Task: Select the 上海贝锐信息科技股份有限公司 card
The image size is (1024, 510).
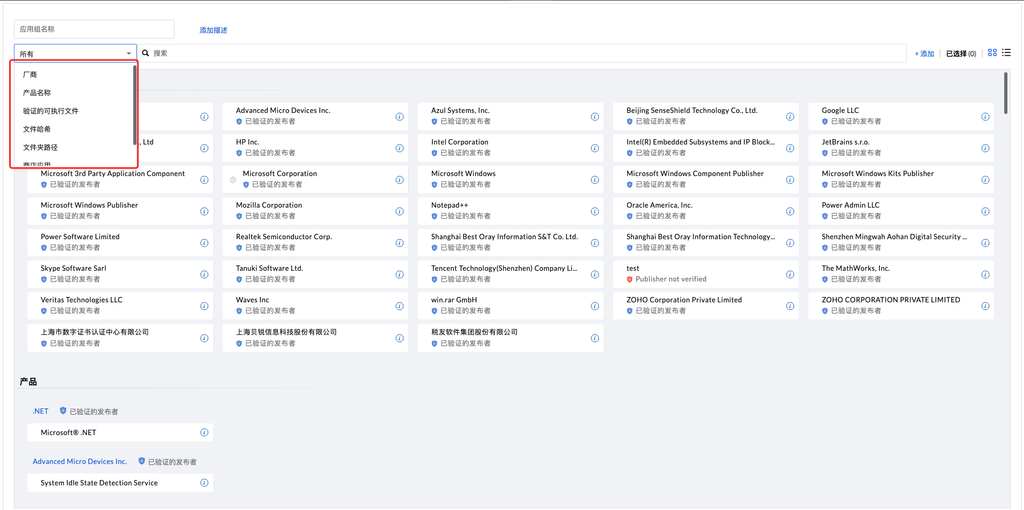Action: coord(315,338)
